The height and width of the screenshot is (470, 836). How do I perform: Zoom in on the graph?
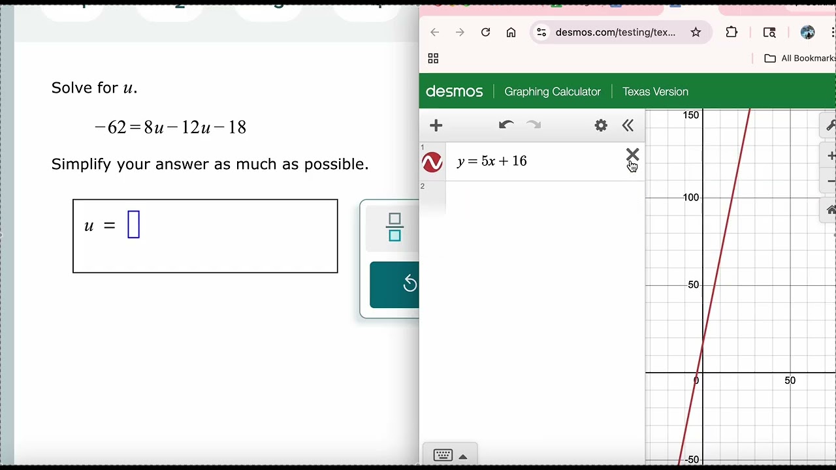point(830,156)
